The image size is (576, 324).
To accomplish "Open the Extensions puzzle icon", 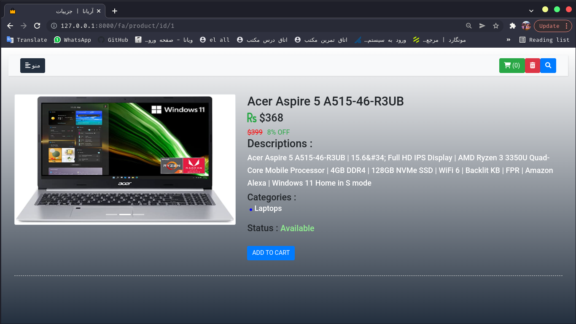I will [513, 26].
